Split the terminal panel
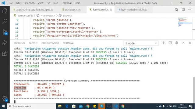 tap(170, 43)
